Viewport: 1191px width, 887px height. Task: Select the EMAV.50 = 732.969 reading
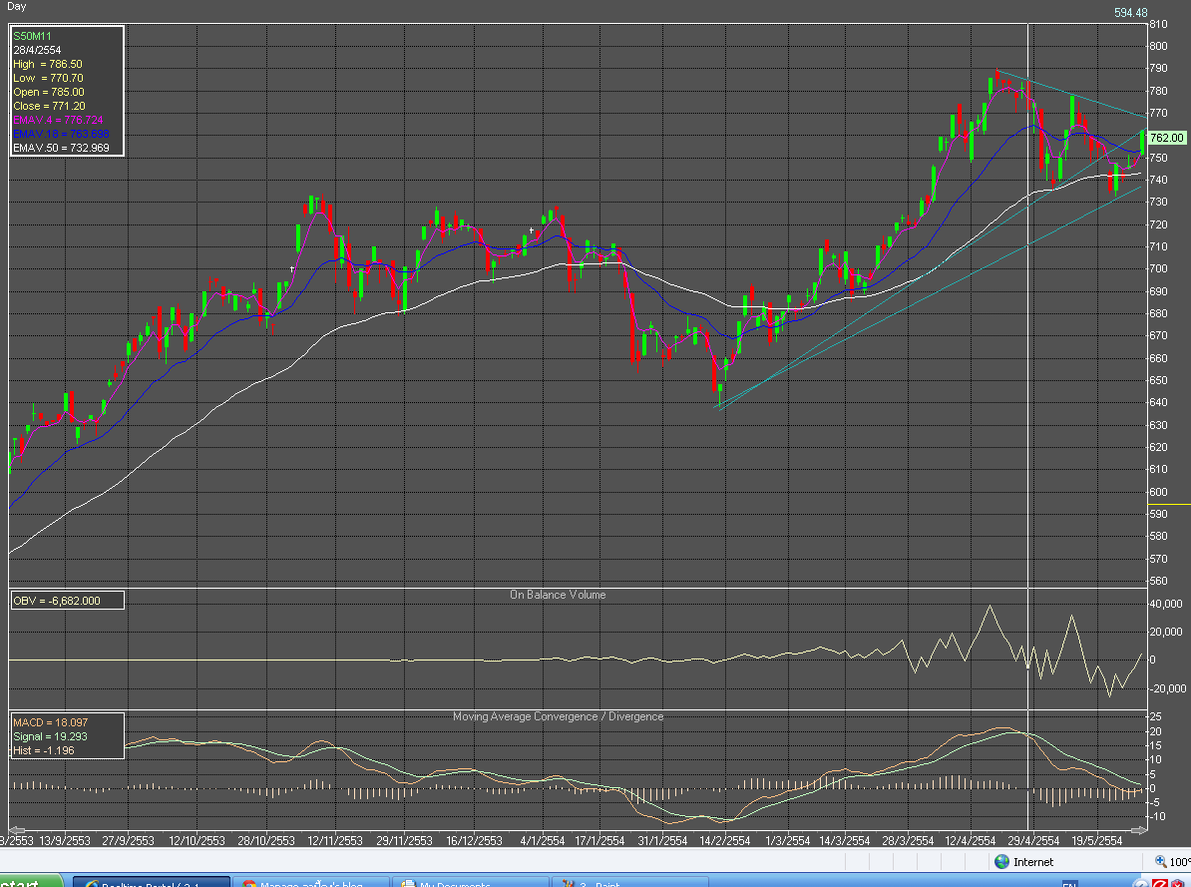click(x=61, y=148)
